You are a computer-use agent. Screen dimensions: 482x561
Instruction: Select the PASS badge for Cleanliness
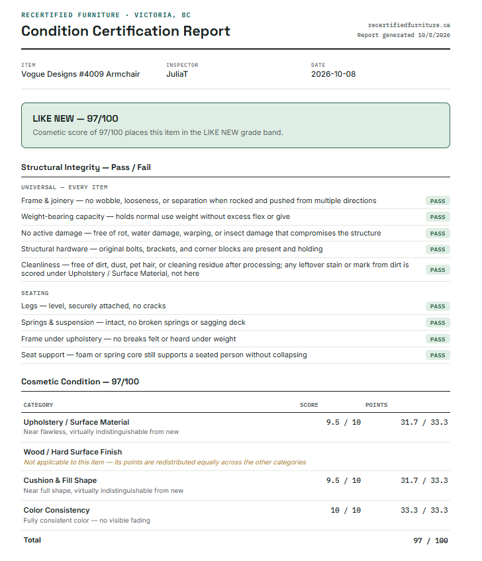pos(438,270)
